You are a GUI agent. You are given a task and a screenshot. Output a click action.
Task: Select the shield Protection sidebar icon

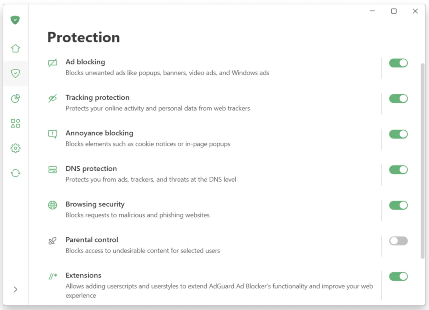coord(15,73)
